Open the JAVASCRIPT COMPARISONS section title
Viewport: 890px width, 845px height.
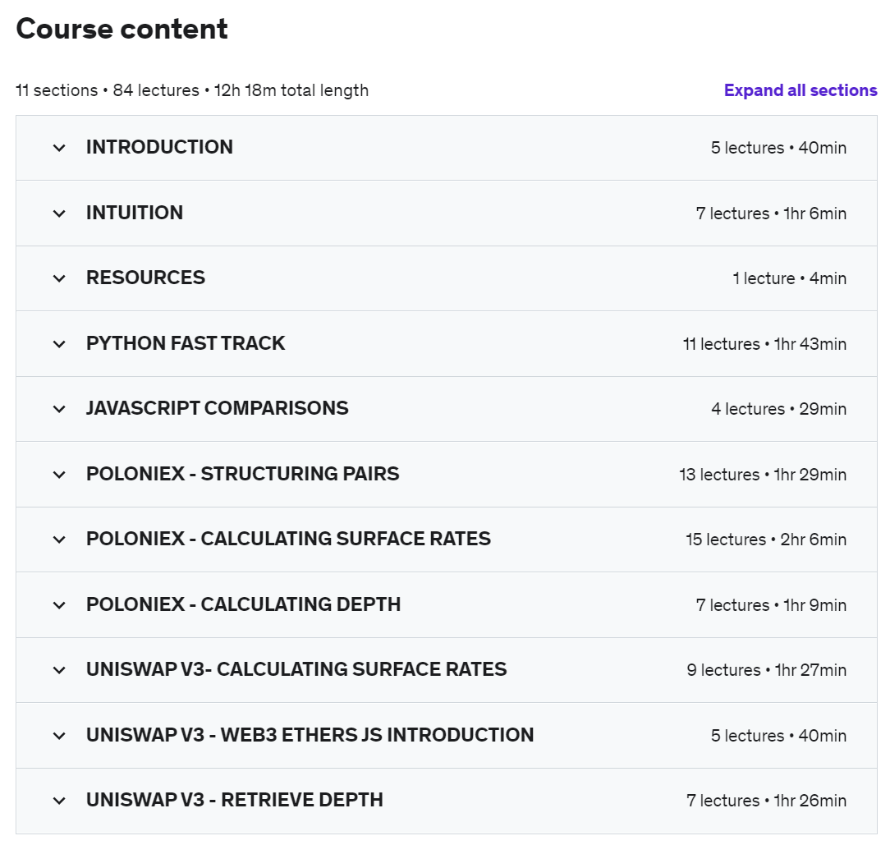click(x=218, y=408)
